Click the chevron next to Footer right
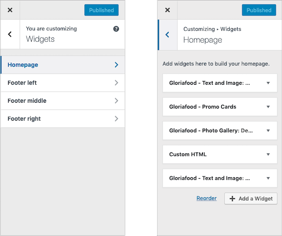 [x=116, y=119]
